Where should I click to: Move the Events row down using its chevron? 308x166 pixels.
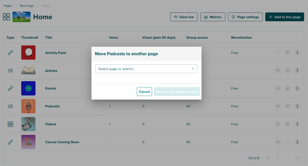(288, 88)
